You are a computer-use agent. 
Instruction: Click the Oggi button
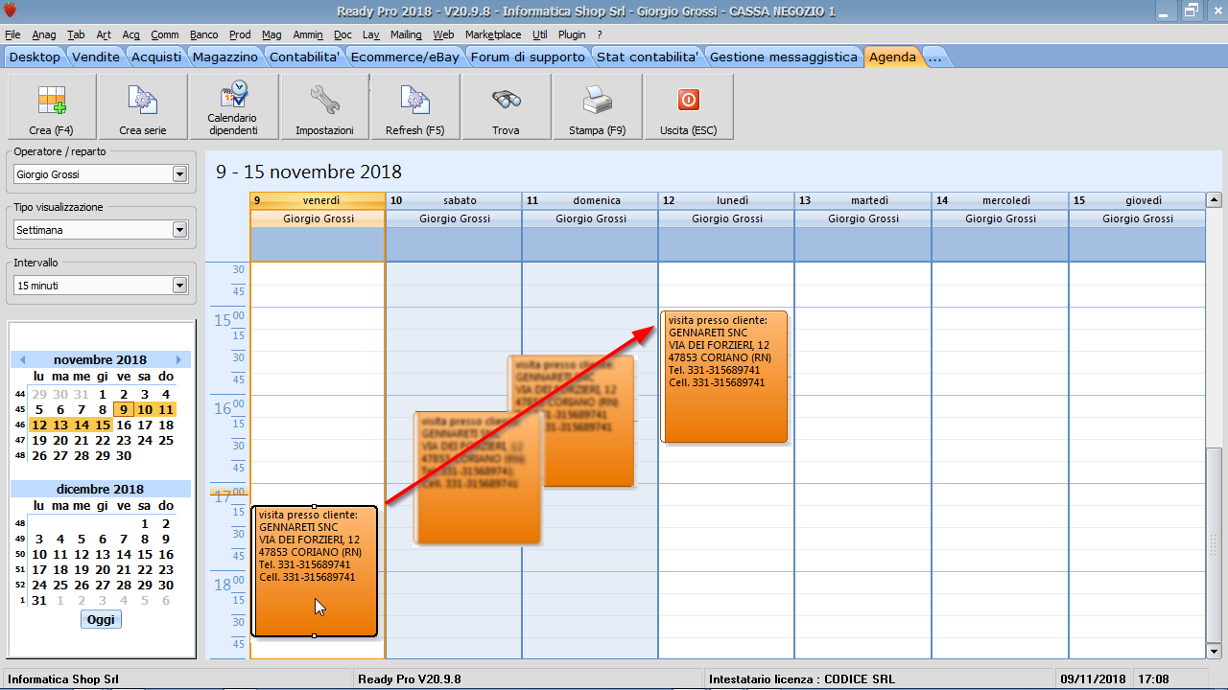(101, 619)
